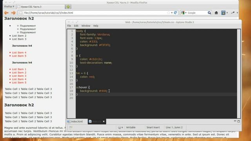The height and width of the screenshot is (141, 251).
Task: Open the Window menu in Aptana
Action: pyautogui.click(x=86, y=26)
